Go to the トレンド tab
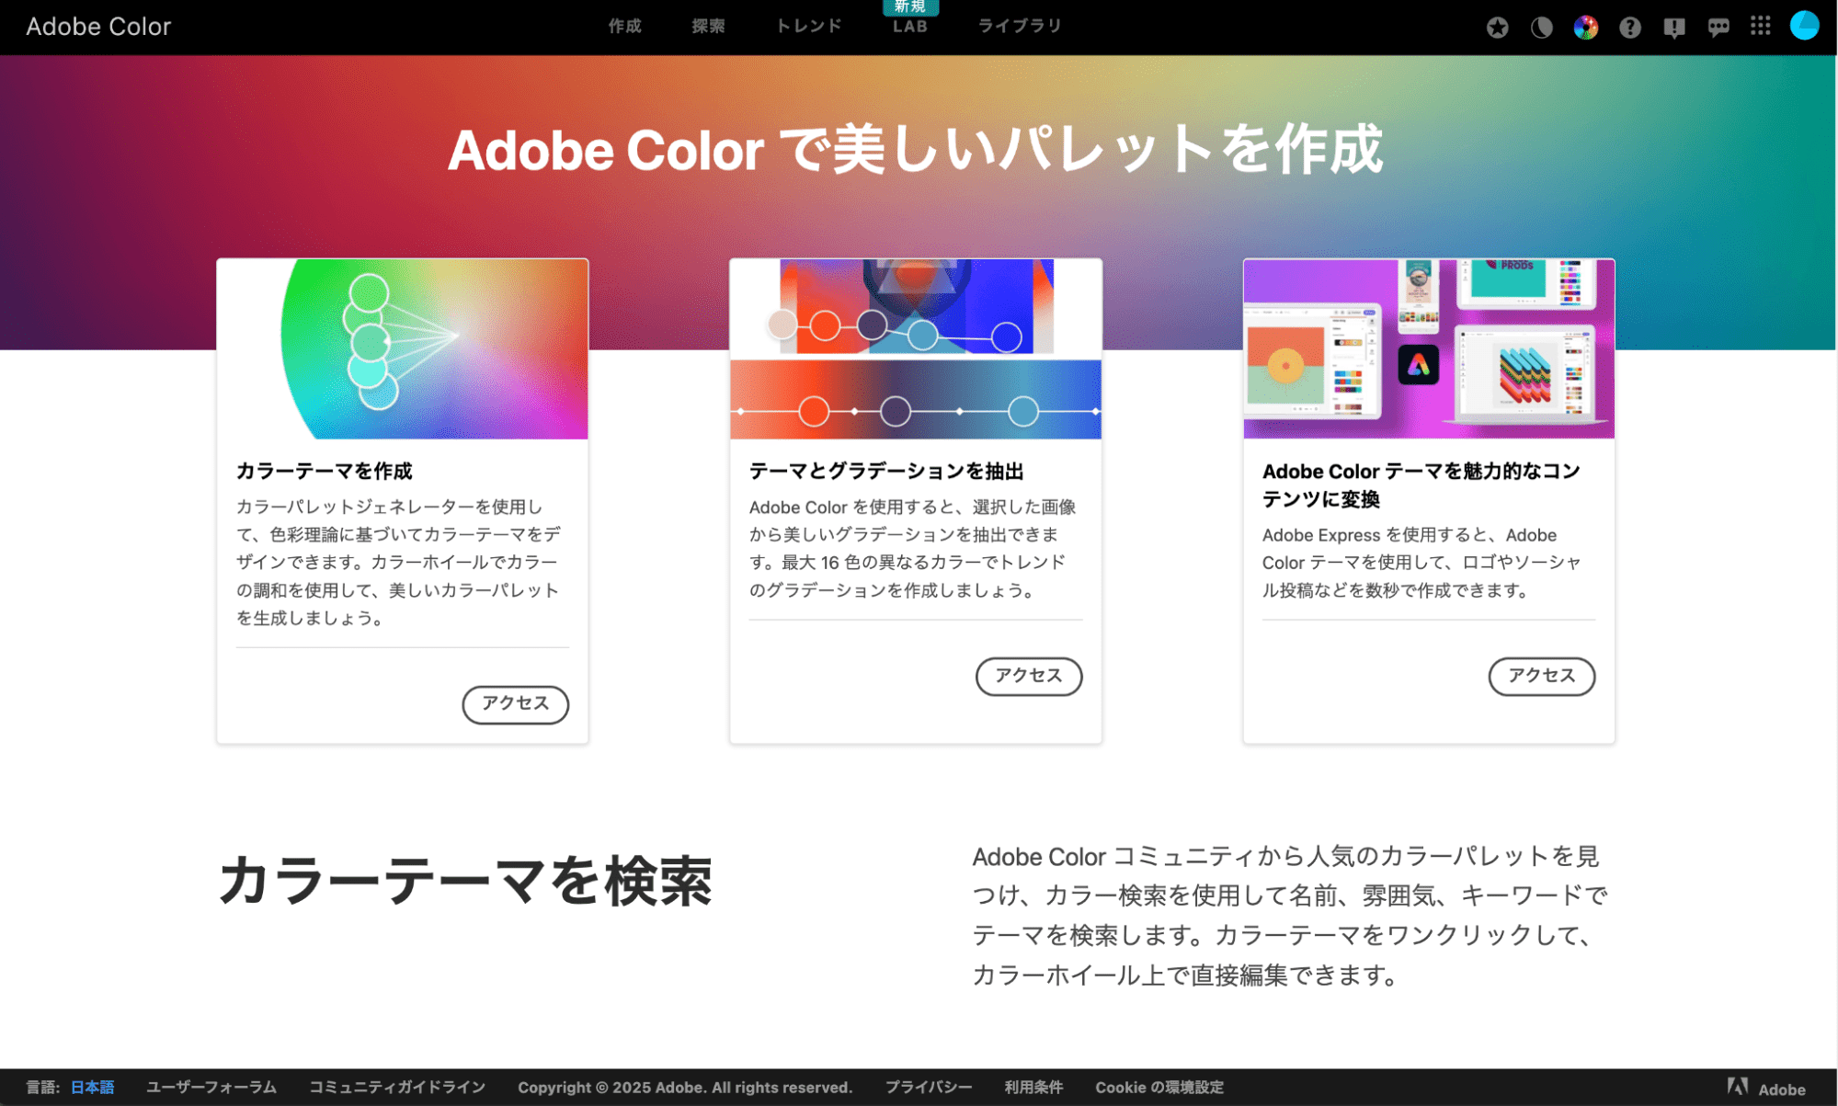The width and height of the screenshot is (1838, 1106). coord(808,27)
